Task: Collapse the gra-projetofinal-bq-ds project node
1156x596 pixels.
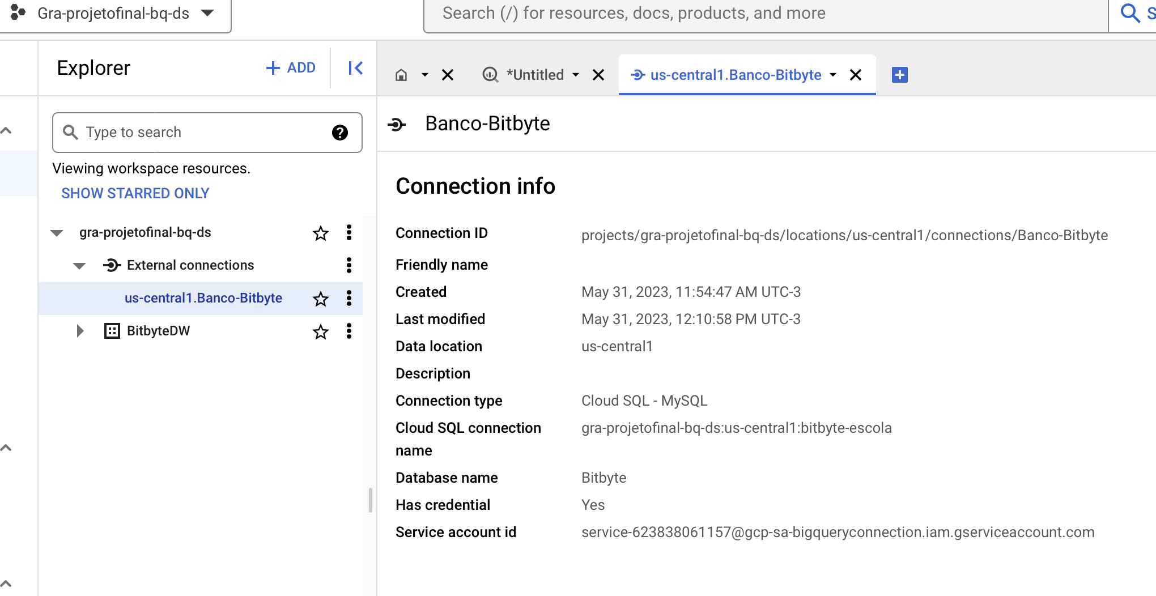Action: pyautogui.click(x=57, y=233)
